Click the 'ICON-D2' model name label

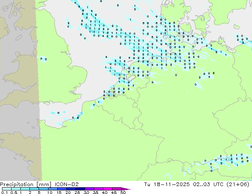point(66,184)
